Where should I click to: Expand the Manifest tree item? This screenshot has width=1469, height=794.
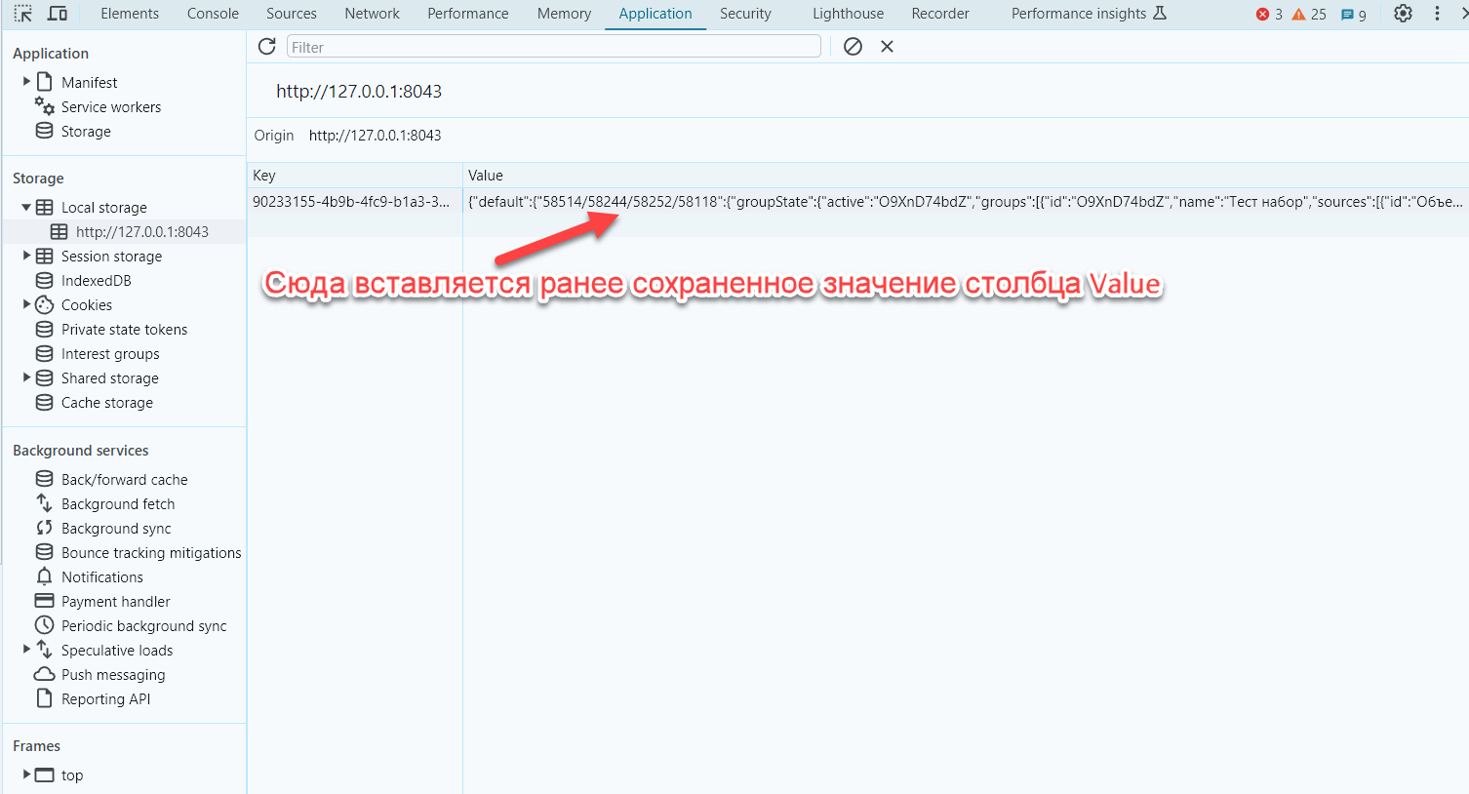[x=26, y=82]
